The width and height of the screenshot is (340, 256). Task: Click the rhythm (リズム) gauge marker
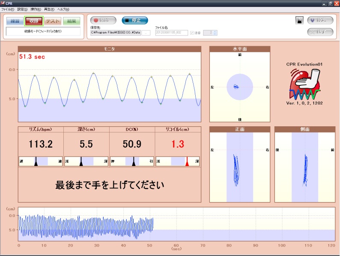[x=36, y=161]
